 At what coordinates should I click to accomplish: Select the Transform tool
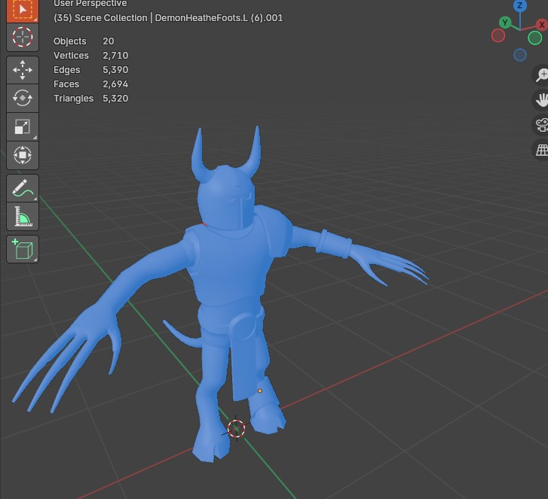(23, 155)
